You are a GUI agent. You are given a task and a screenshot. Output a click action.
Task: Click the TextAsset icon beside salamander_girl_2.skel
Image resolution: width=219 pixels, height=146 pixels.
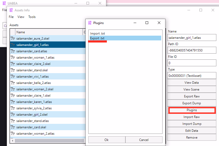12,115
